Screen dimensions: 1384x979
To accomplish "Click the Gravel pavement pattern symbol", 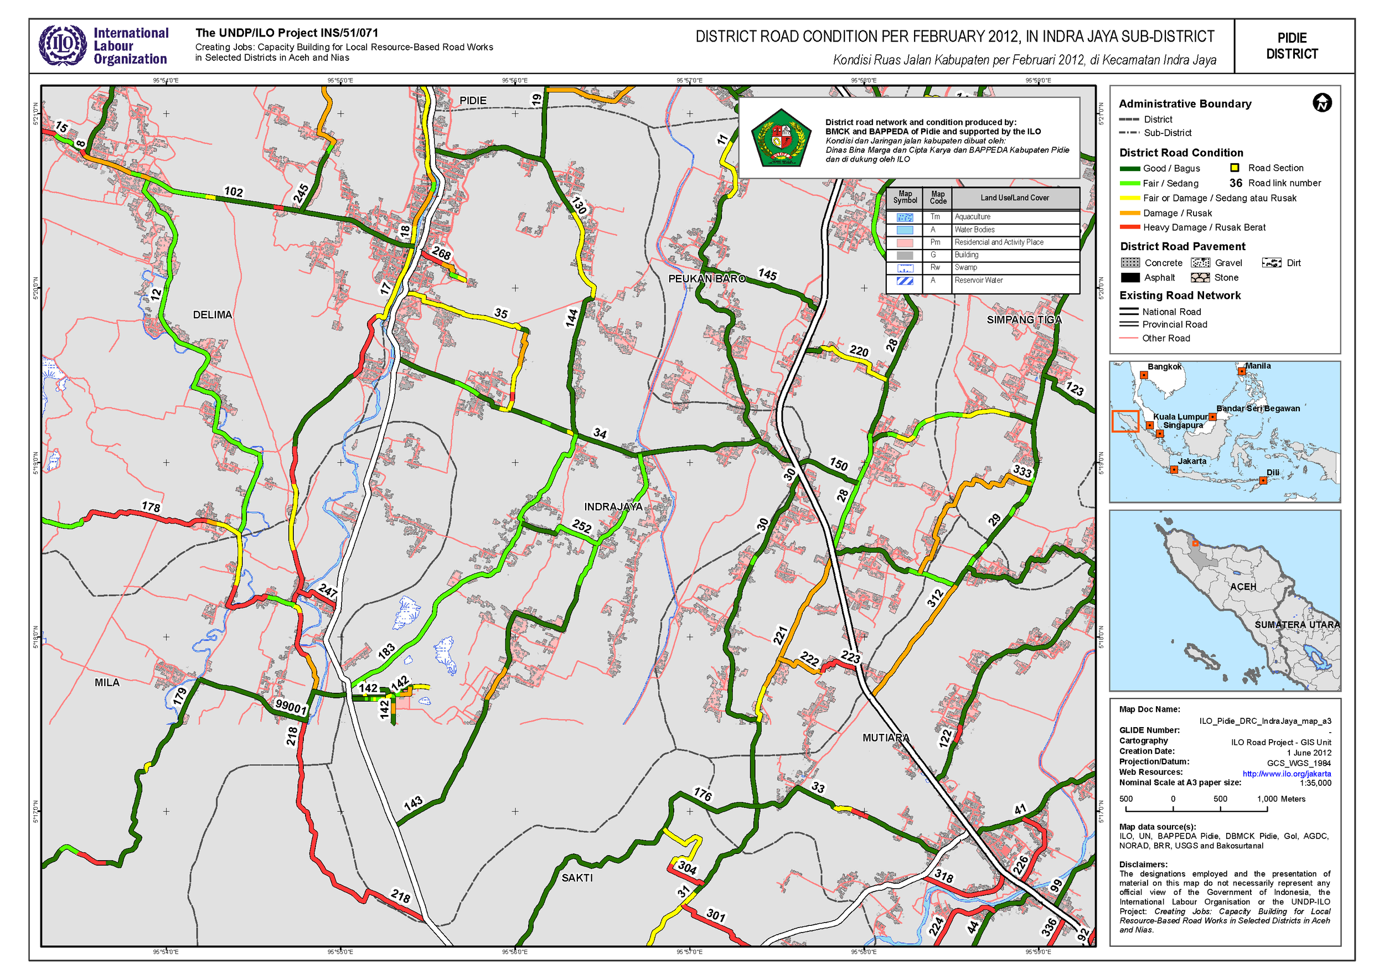I will [x=1200, y=263].
